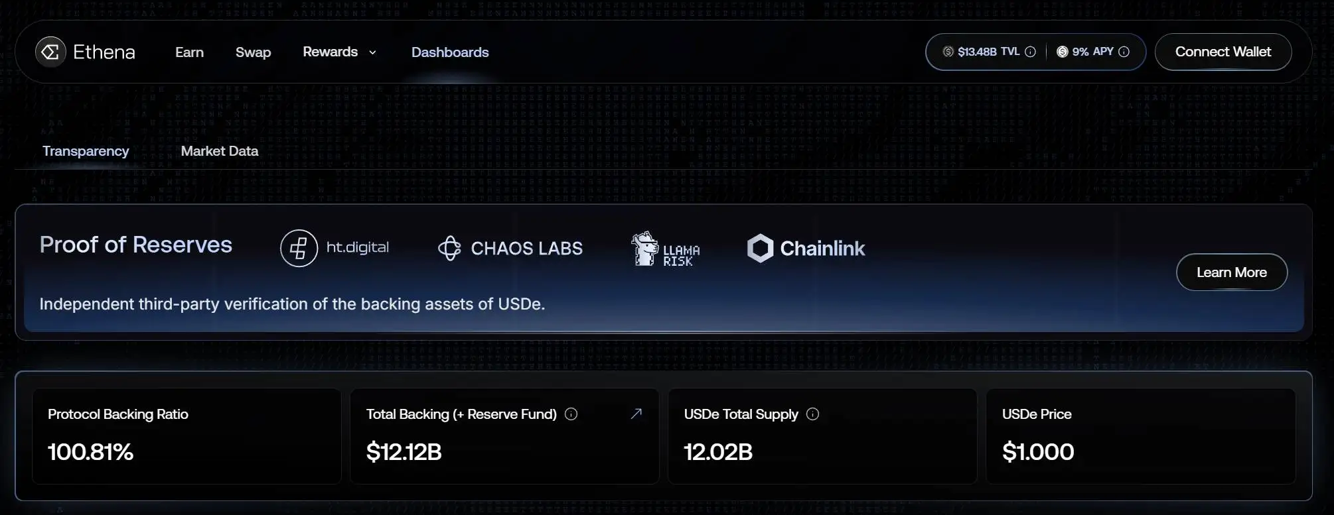Click info icon beside Total Backing
The width and height of the screenshot is (1334, 515).
pyautogui.click(x=571, y=414)
